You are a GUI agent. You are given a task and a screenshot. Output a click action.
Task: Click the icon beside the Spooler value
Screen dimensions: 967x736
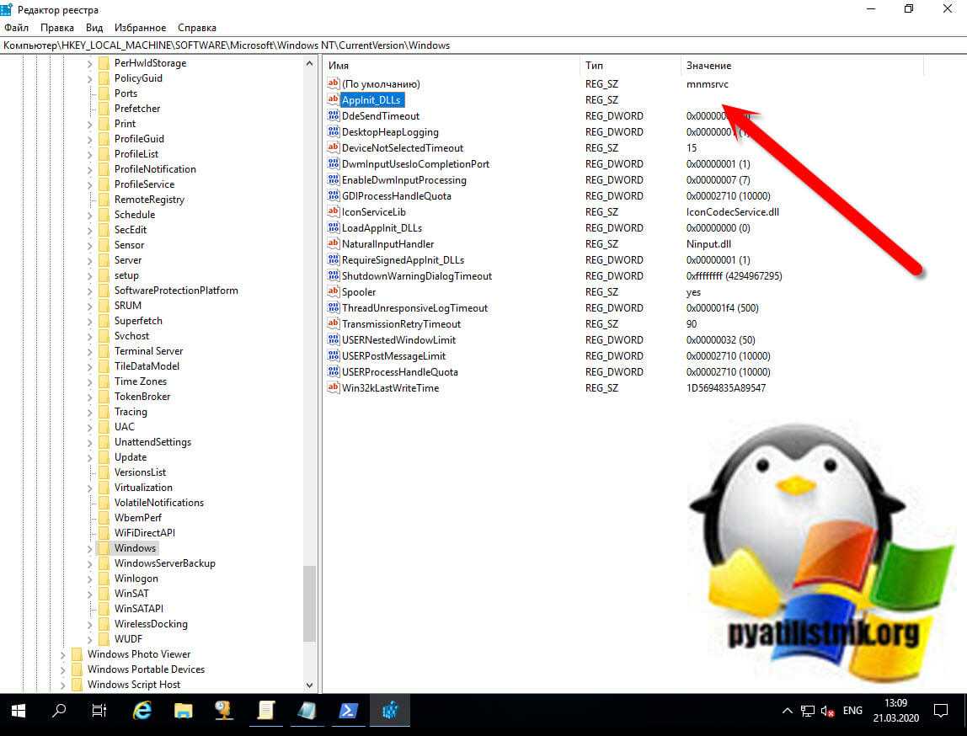point(333,292)
